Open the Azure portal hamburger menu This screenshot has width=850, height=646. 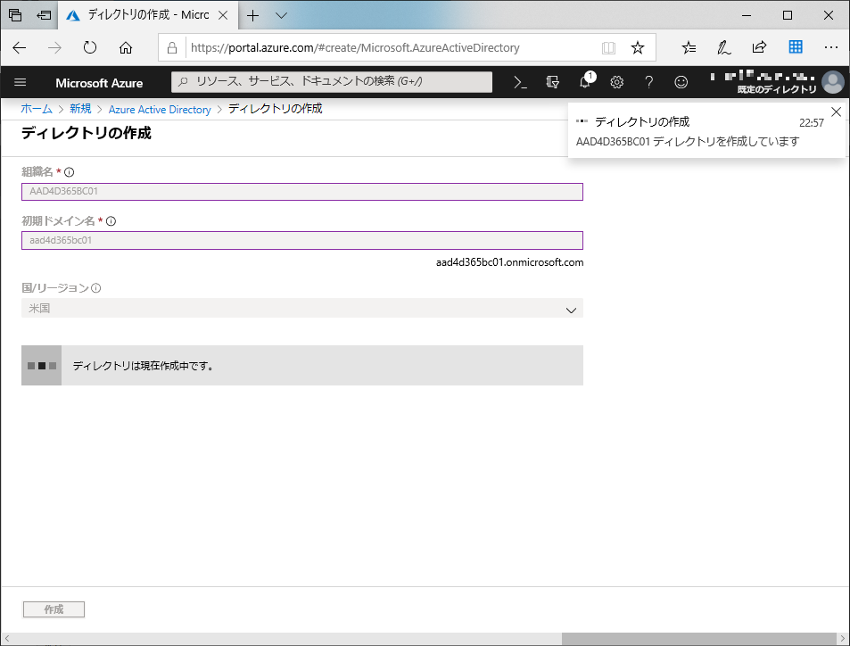pos(20,82)
